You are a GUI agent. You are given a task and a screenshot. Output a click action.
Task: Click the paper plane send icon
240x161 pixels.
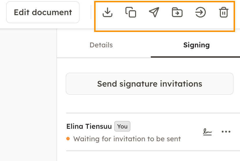[x=154, y=12]
